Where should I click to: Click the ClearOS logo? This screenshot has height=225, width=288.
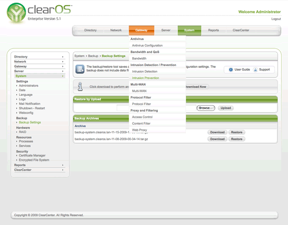click(x=39, y=13)
